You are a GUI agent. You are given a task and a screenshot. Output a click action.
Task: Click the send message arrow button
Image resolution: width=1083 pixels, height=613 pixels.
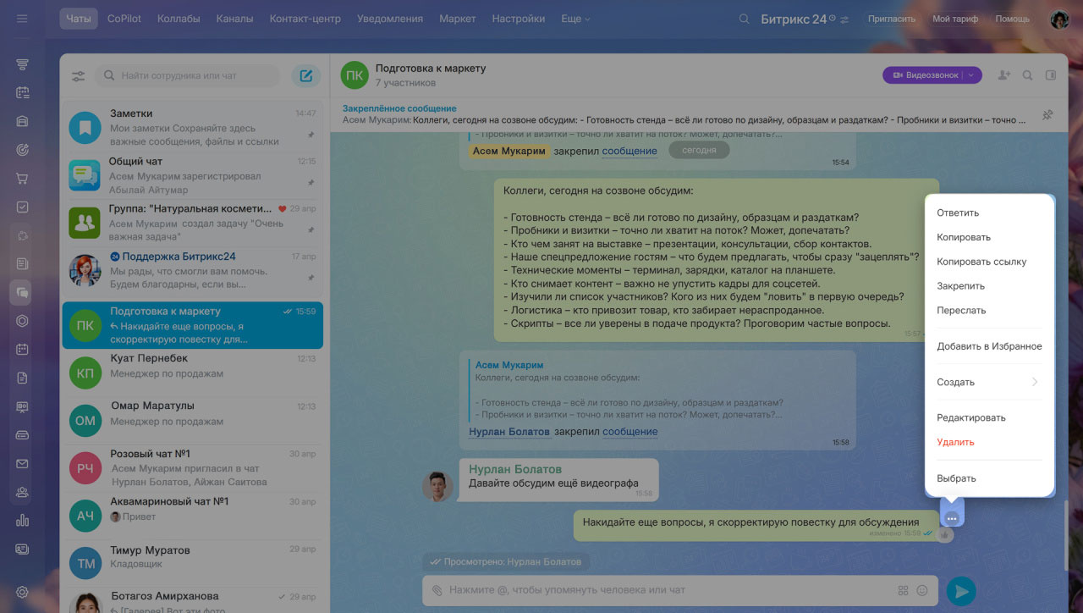(x=960, y=591)
